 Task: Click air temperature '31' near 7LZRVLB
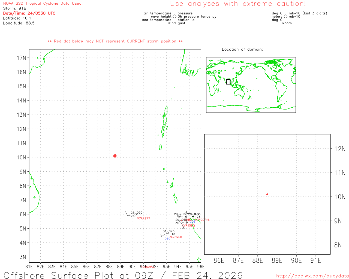[x=165, y=231]
